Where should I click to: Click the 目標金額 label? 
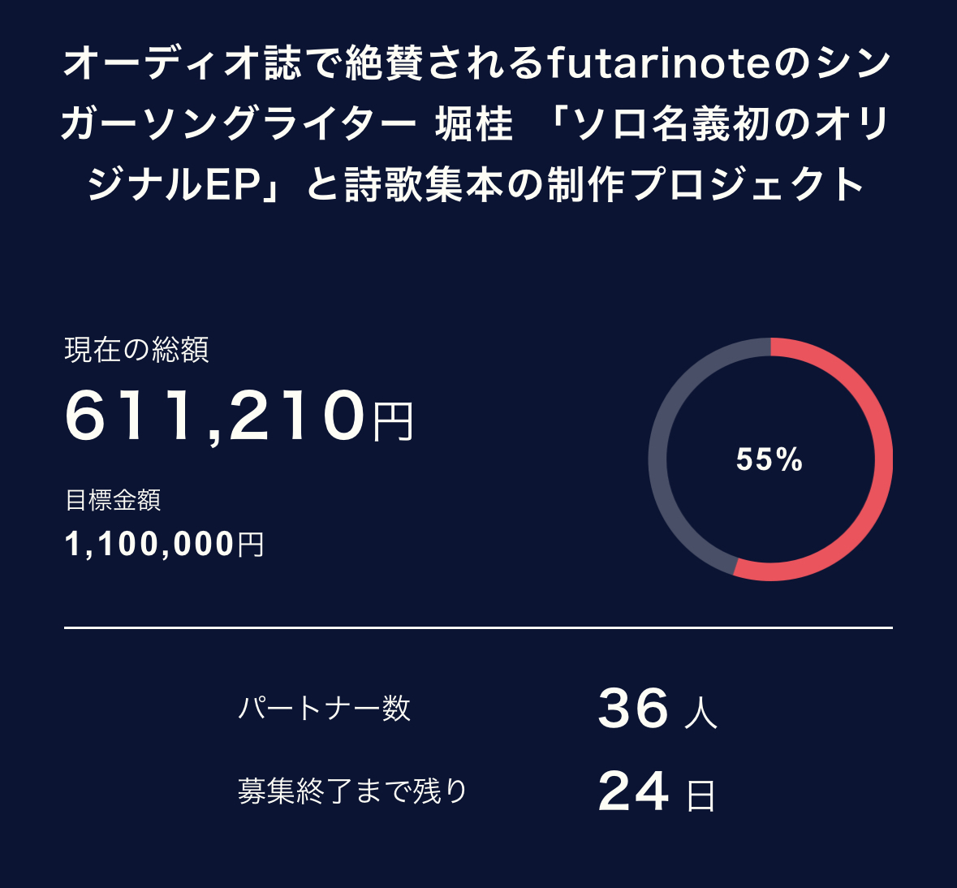click(113, 500)
